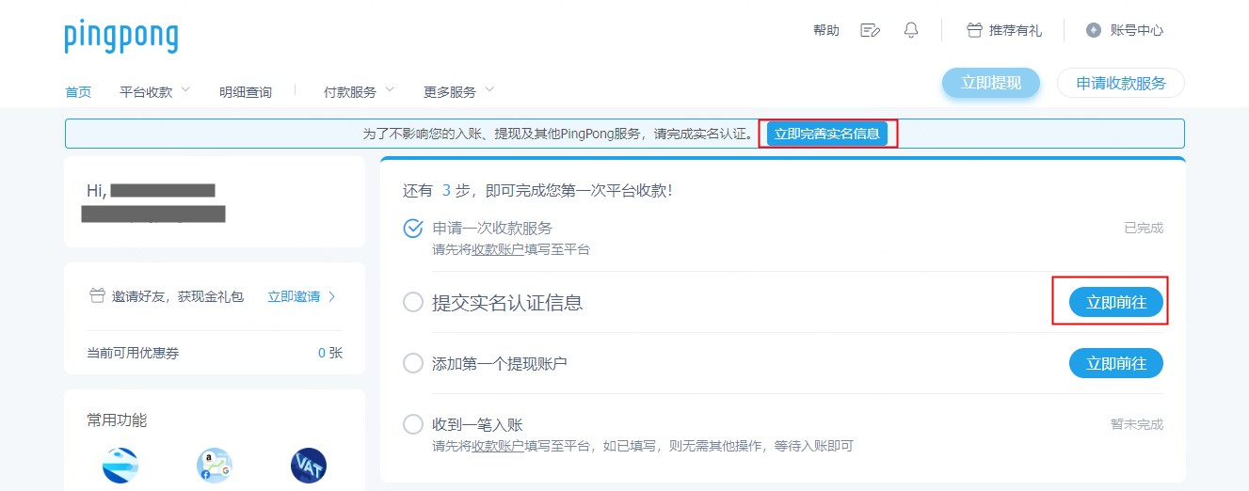This screenshot has height=491, width=1249.
Task: Click the 立即完善实名信息 button
Action: (x=827, y=134)
